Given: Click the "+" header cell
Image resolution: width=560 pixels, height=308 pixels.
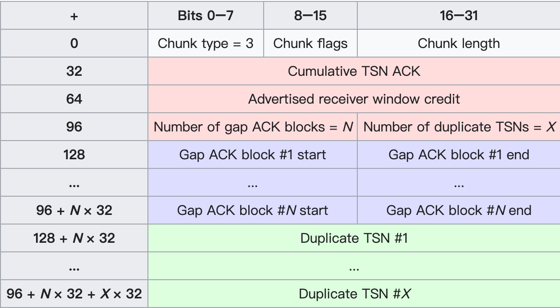Looking at the screenshot, I should tap(74, 16).
